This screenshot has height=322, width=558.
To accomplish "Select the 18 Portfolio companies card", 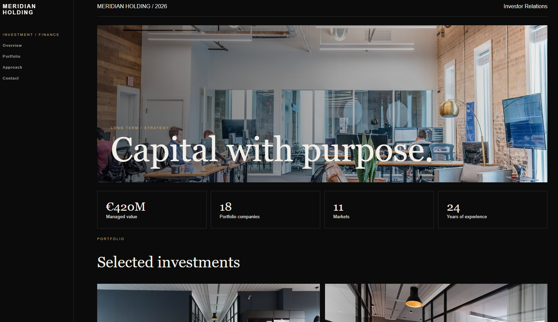I will pyautogui.click(x=265, y=210).
